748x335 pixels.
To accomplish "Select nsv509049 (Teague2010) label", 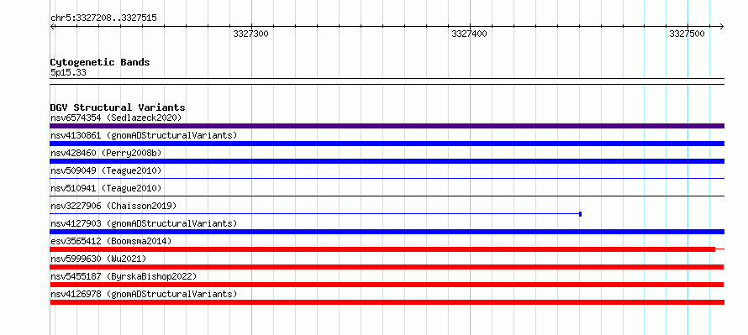I will [x=106, y=170].
